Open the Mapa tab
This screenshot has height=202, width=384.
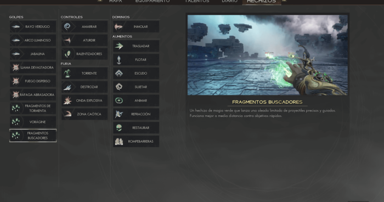tap(115, 1)
